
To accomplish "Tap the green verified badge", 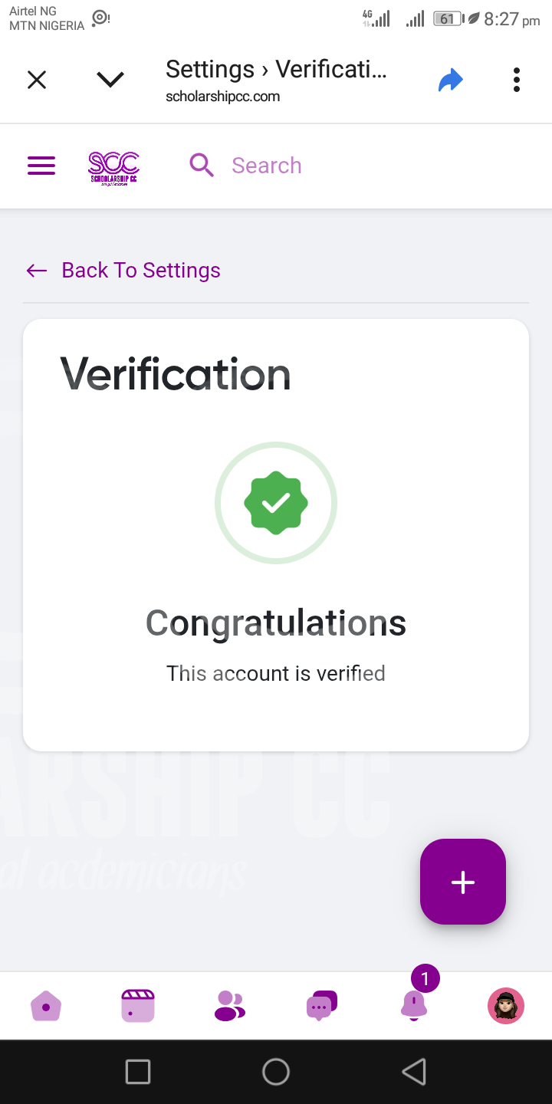I will (x=276, y=503).
